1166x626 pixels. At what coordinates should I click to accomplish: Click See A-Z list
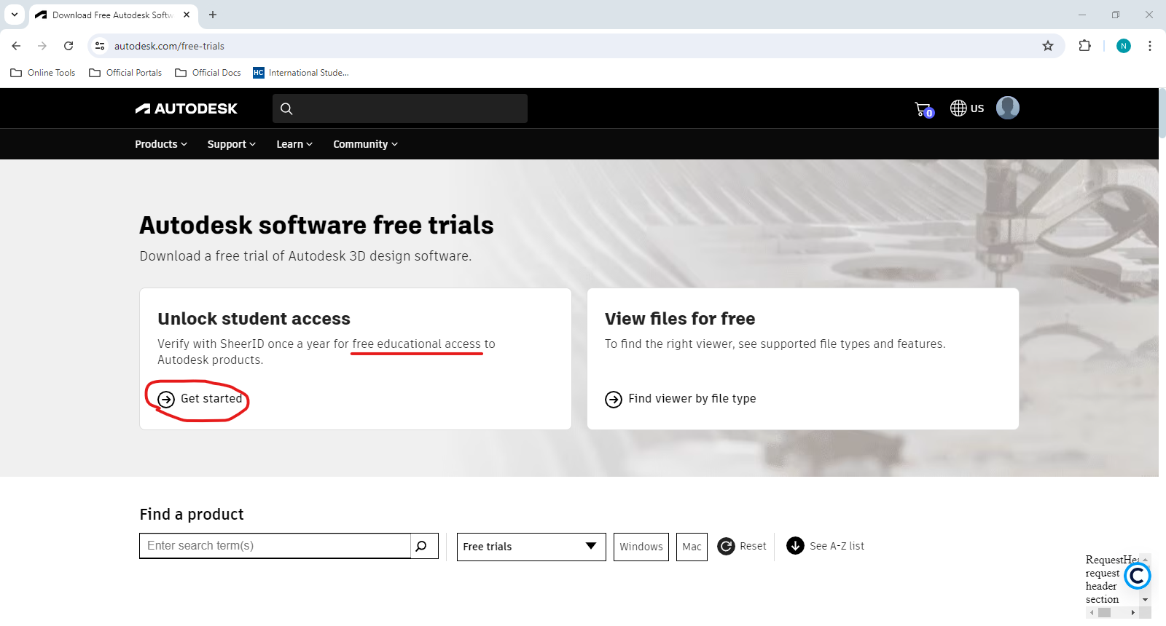[x=826, y=546]
